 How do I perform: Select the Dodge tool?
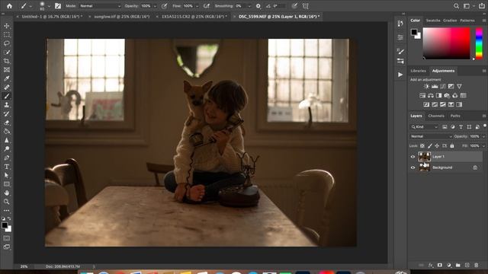click(7, 149)
